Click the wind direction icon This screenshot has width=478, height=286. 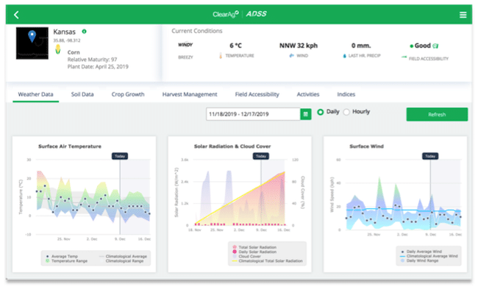point(291,56)
